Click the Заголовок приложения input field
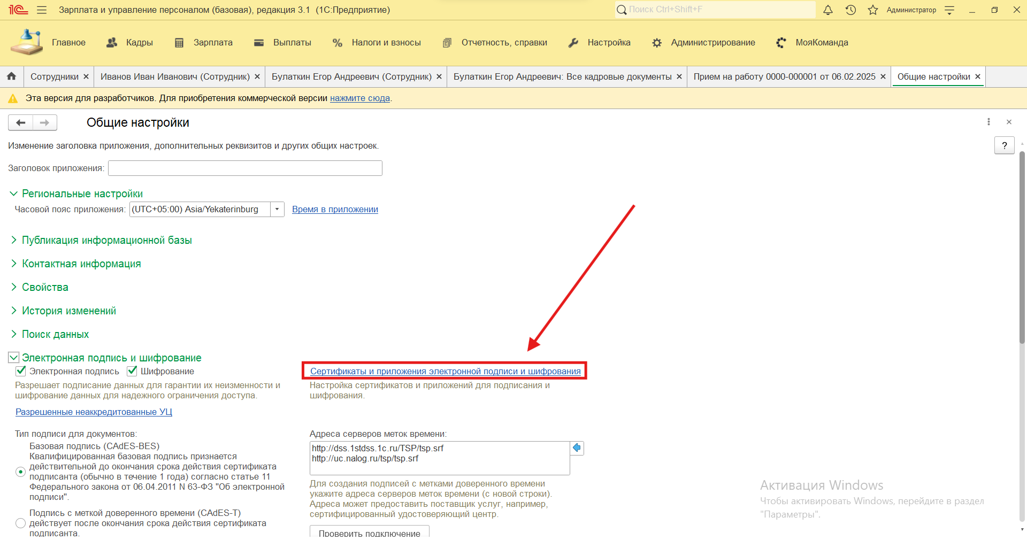Viewport: 1027px width, 540px height. point(245,168)
